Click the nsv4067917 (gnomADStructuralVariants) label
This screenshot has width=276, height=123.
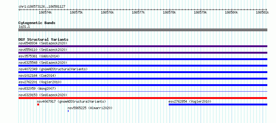tap(71, 101)
